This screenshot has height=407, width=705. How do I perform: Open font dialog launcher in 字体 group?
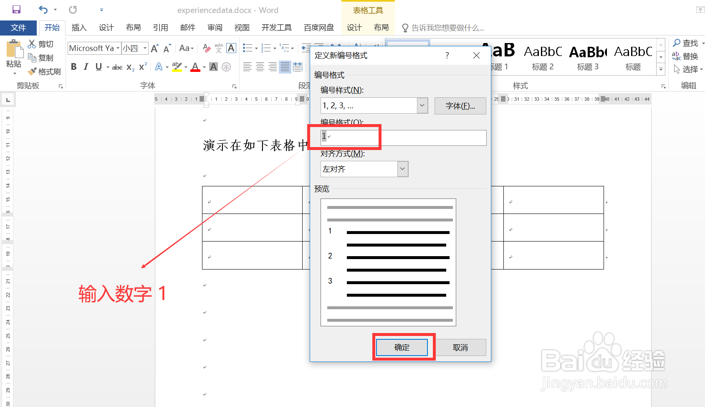pos(235,86)
